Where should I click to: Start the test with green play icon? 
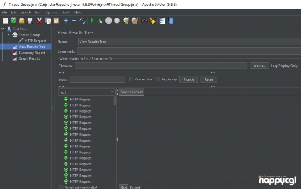point(92,21)
